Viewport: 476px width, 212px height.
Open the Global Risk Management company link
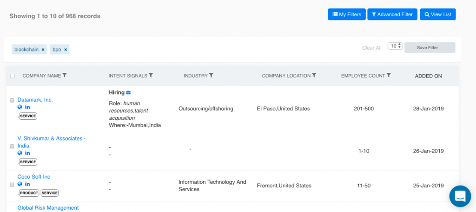[48, 208]
